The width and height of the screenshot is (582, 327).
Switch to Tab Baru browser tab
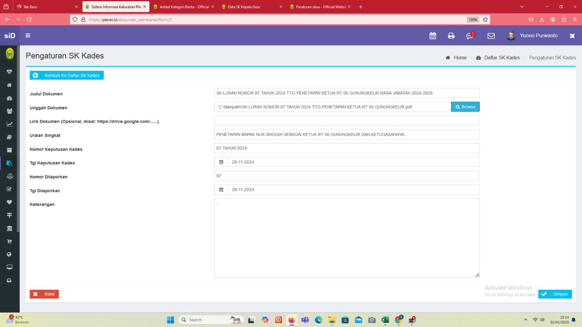click(47, 7)
